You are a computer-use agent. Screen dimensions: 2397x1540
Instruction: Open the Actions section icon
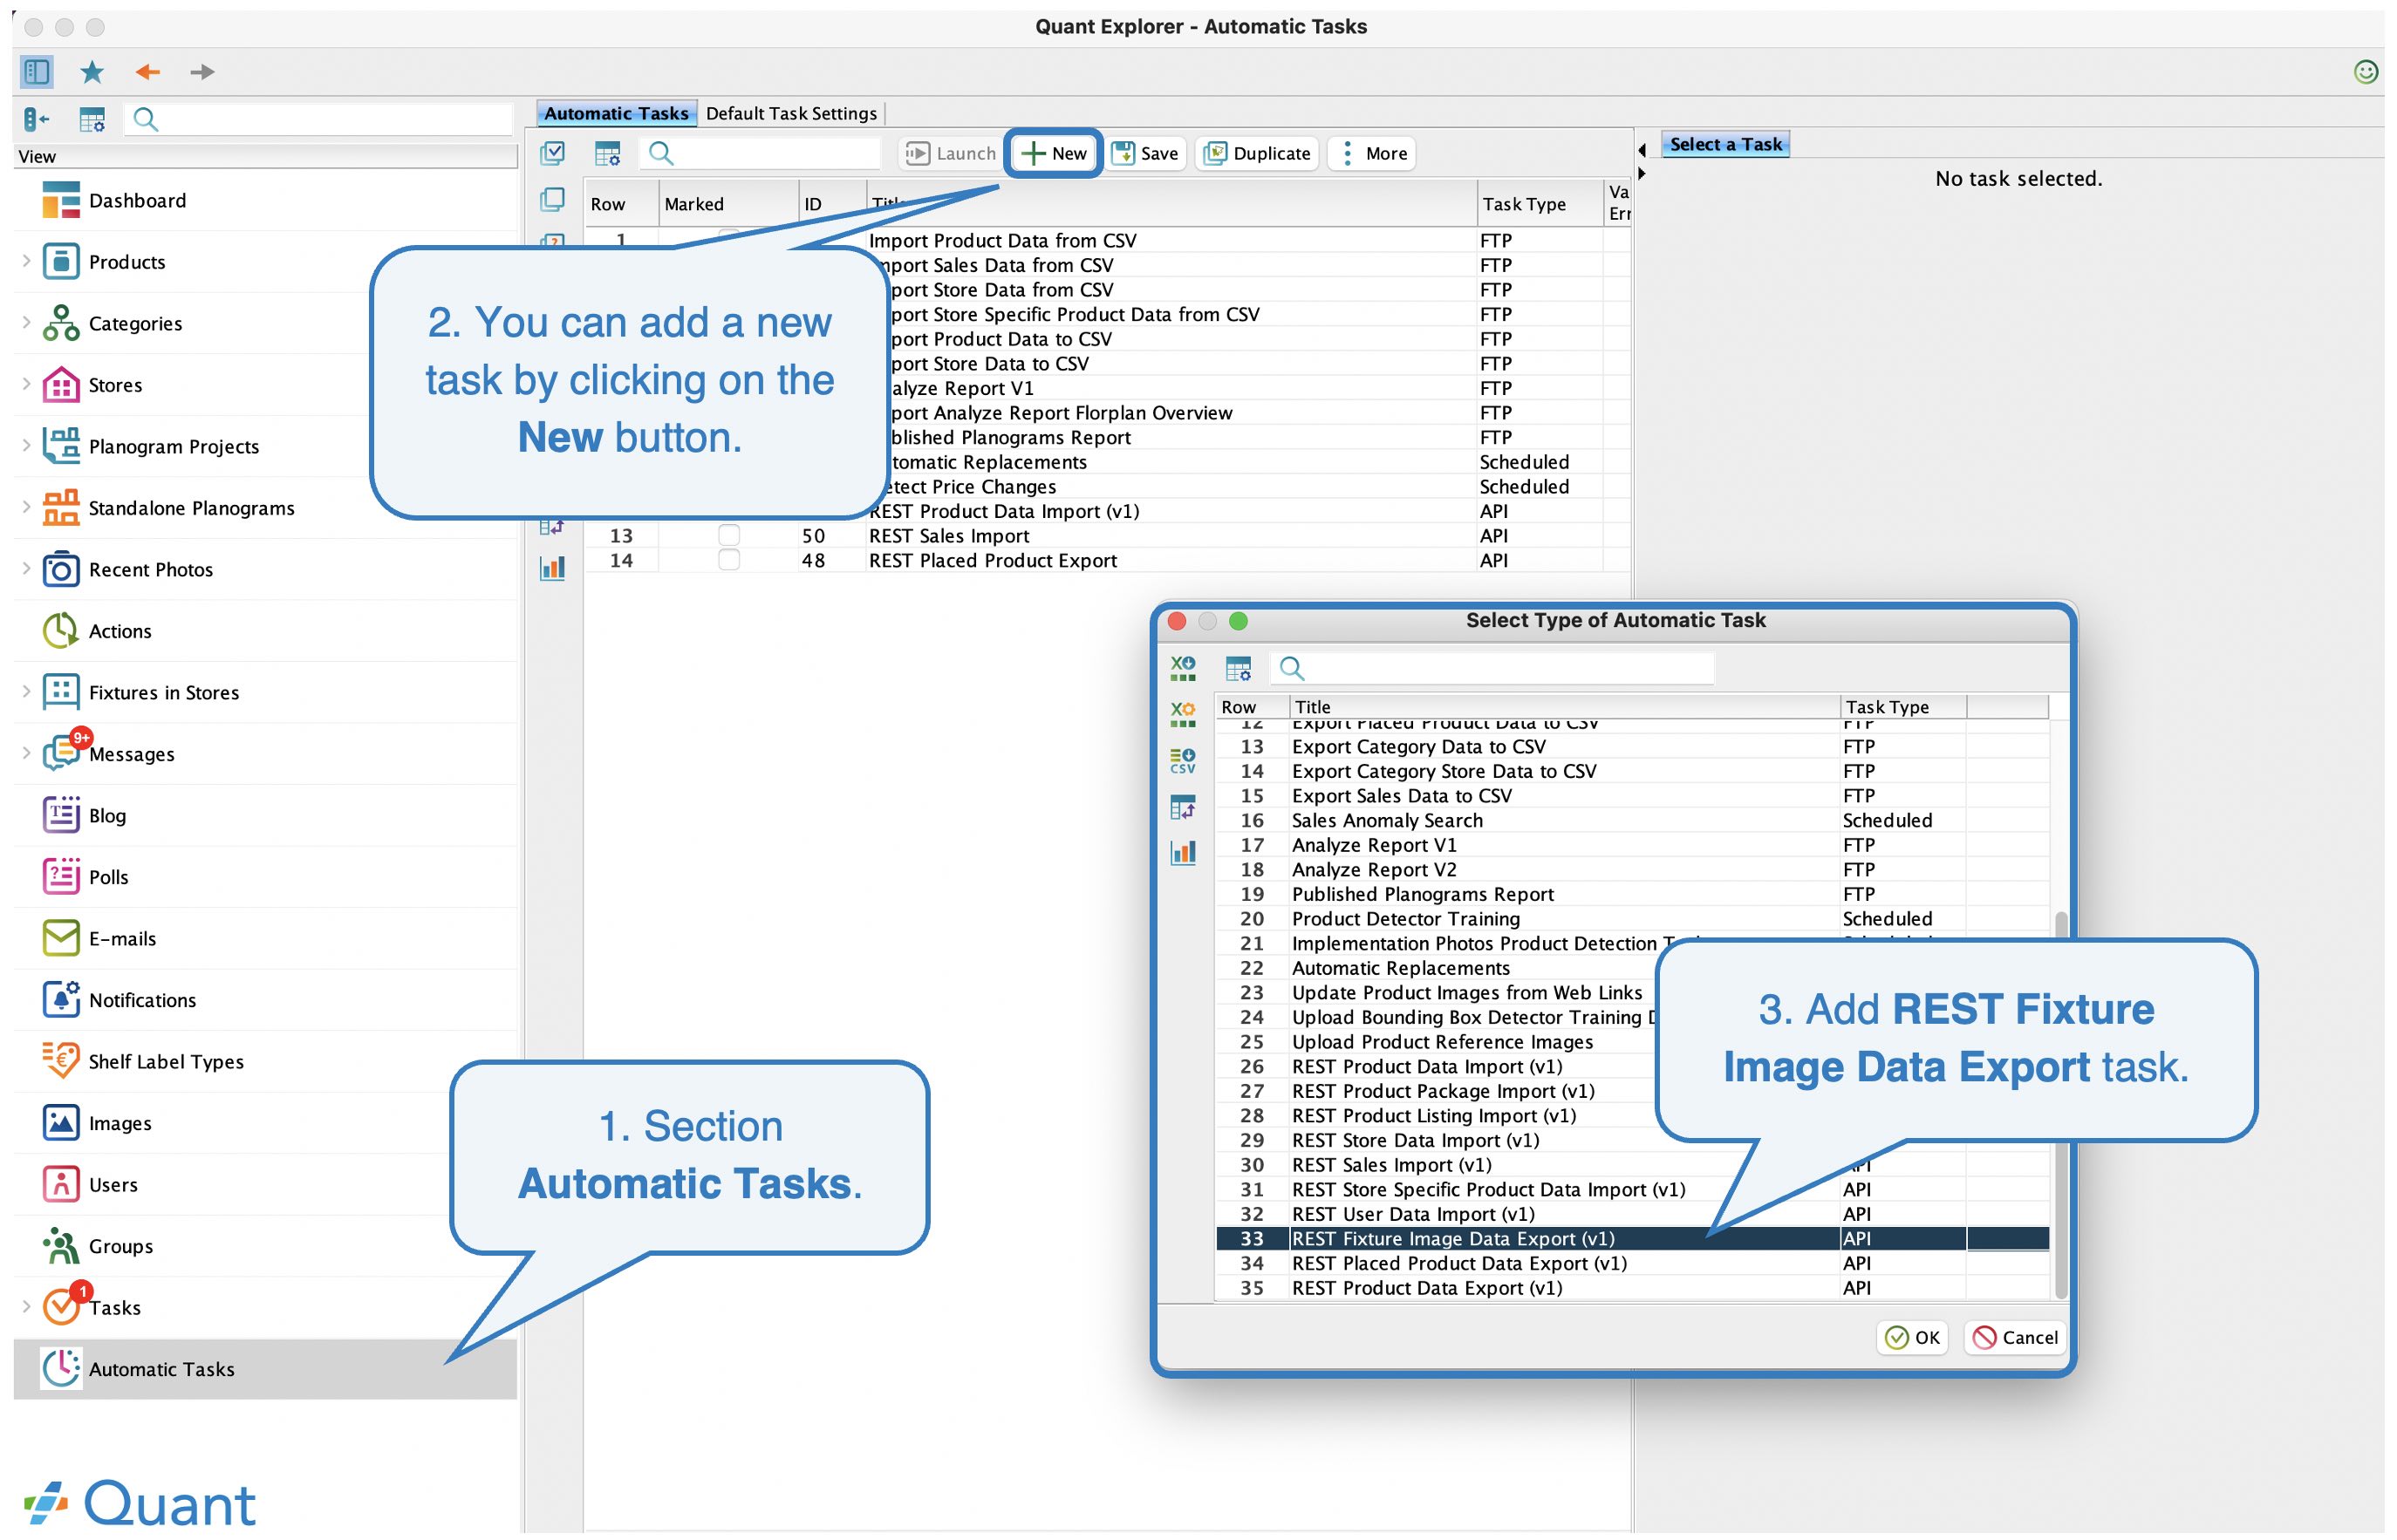point(60,631)
